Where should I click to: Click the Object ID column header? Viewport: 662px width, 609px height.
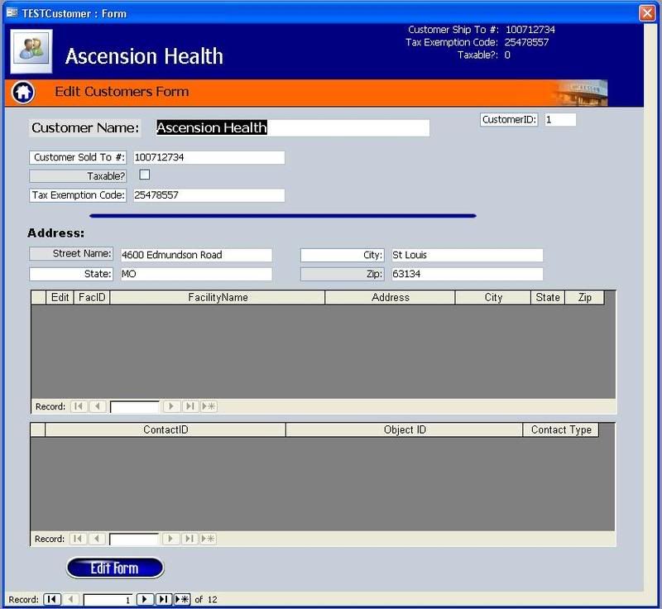pos(405,429)
